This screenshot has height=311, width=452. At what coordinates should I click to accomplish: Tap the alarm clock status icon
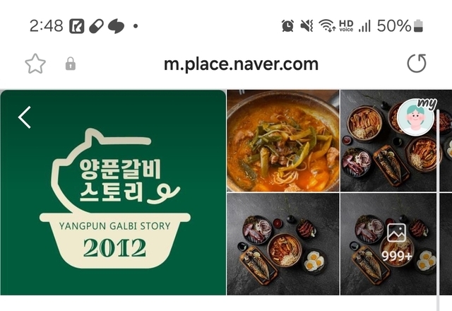pyautogui.click(x=287, y=26)
